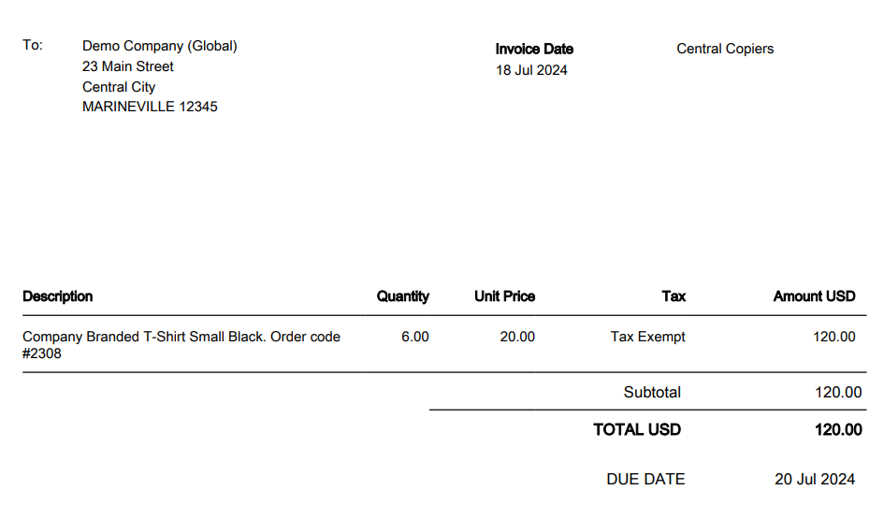This screenshot has width=884, height=519.
Task: Click the Central Copiers supplier name
Action: point(725,49)
